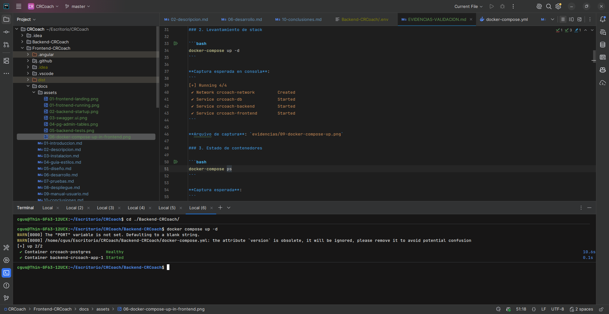Toggle read-only lock in status bar
Image resolution: width=609 pixels, height=314 pixels.
pyautogui.click(x=601, y=309)
